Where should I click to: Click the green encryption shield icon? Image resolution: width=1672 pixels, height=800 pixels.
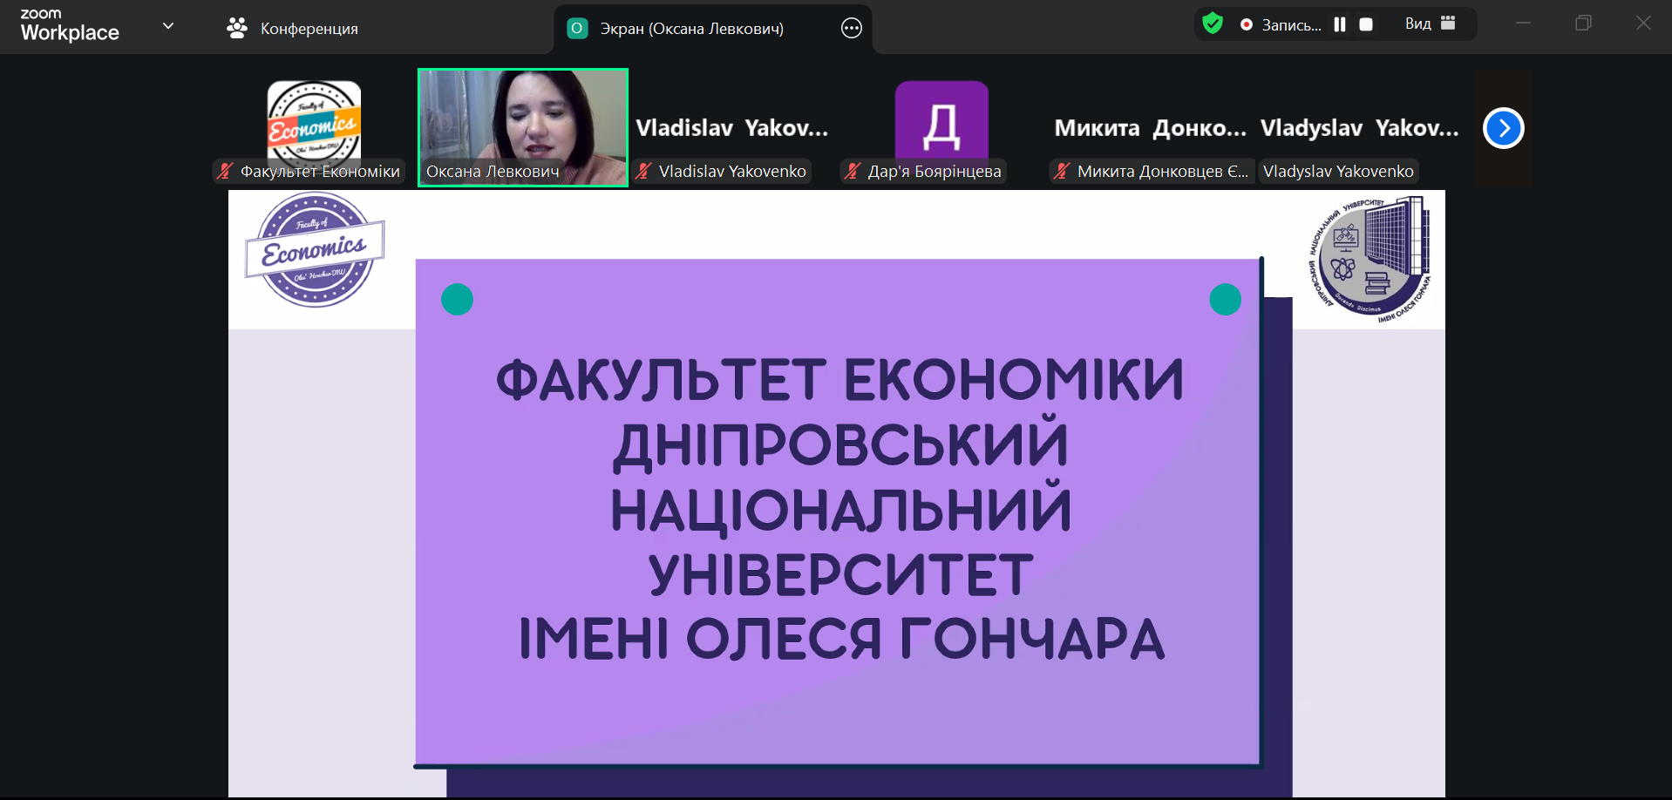[1212, 24]
